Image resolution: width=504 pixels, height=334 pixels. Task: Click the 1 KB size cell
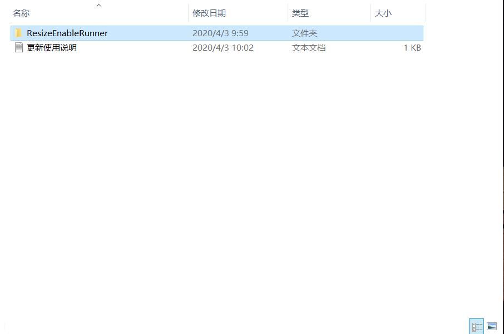[412, 48]
